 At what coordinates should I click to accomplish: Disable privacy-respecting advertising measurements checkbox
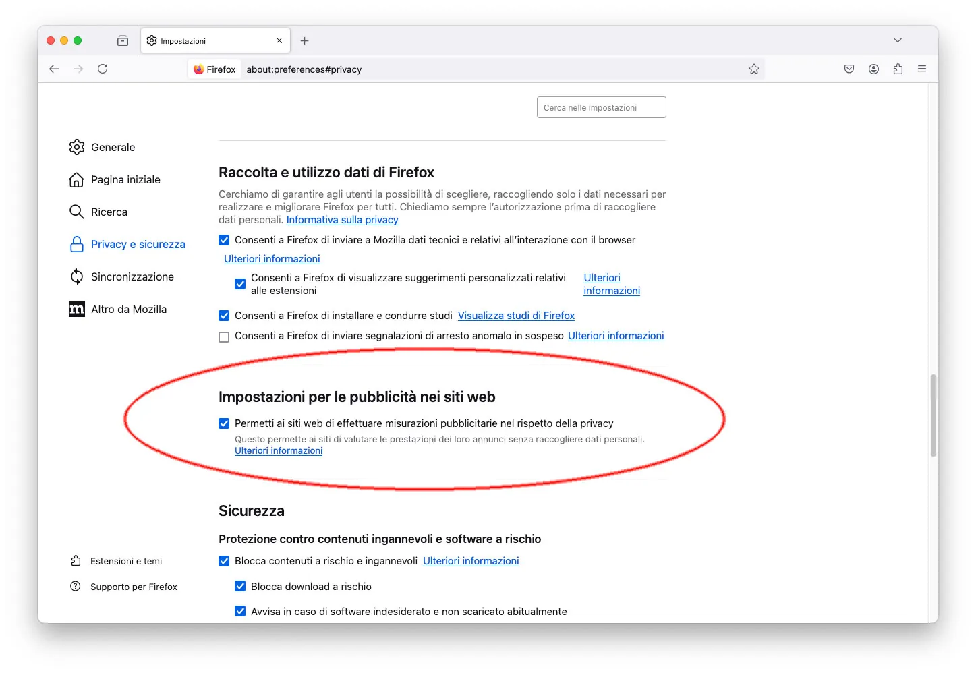[223, 423]
